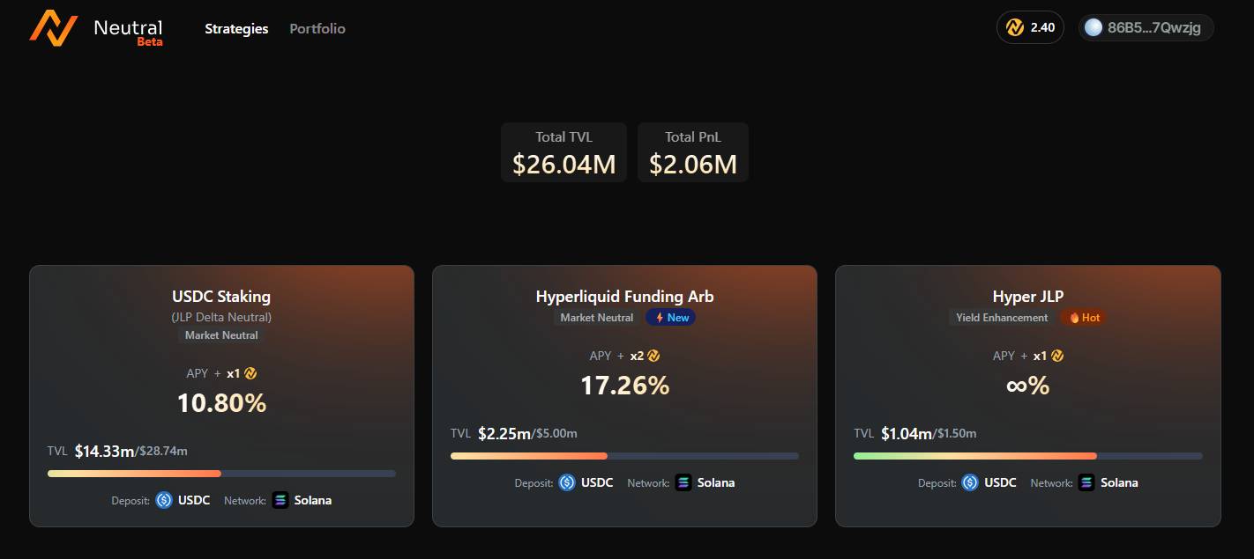Open the USDC Staking strategy title
Screen dimensions: 1254x559
[221, 297]
